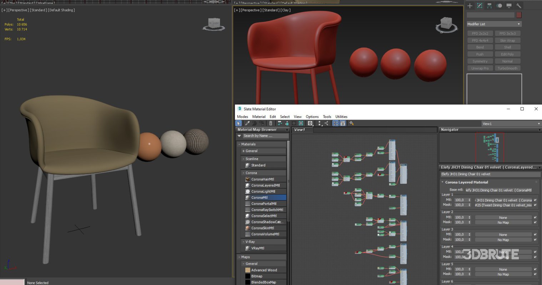Open the Modifier List dropdown
This screenshot has width=542, height=285.
519,24
